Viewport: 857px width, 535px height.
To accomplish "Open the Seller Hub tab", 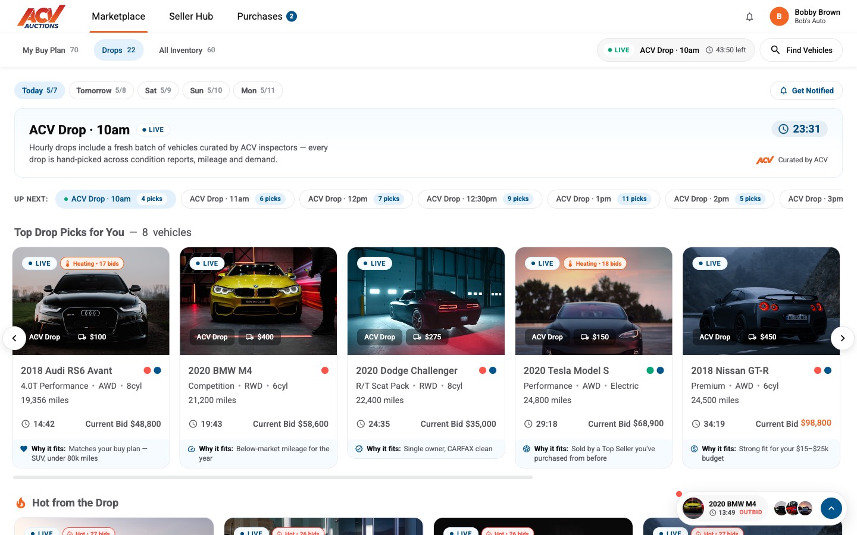I will [x=191, y=17].
